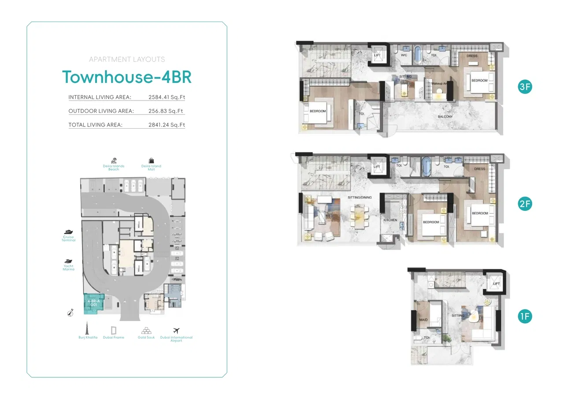Image resolution: width=564 pixels, height=399 pixels.
Task: Click the Dubai Frame icon
Action: (x=114, y=330)
